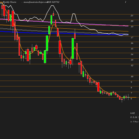Click the large red candle at the 8 level
This screenshot has height=139, width=139.
coord(98,87)
